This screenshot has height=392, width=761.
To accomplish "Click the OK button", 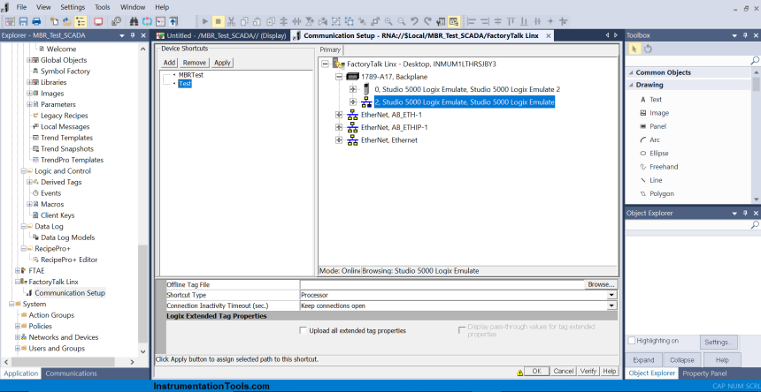I will (x=536, y=371).
